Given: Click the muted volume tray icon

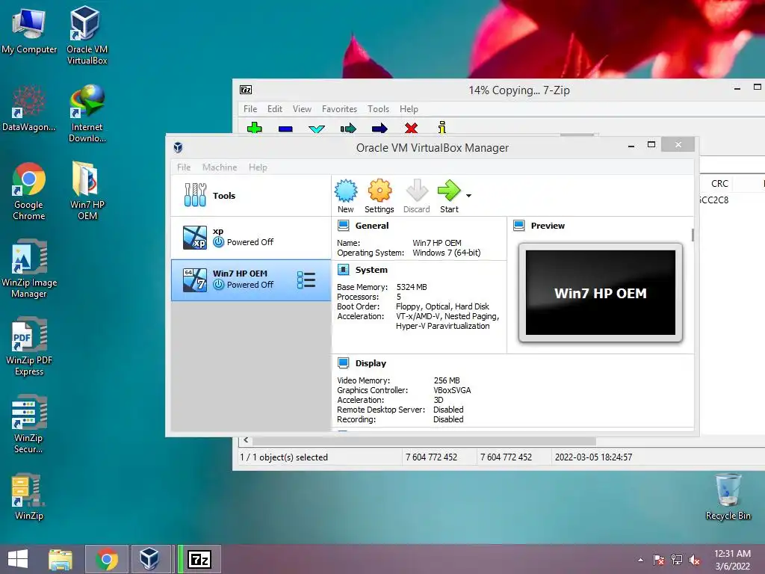Looking at the screenshot, I should coord(695,560).
